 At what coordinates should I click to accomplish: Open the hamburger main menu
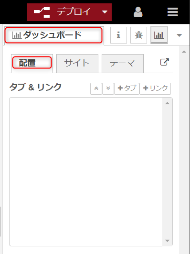coord(173,12)
